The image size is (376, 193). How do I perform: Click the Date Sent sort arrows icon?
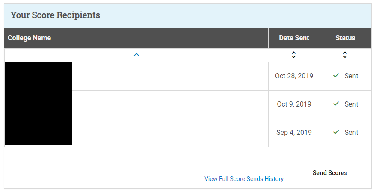(x=293, y=55)
